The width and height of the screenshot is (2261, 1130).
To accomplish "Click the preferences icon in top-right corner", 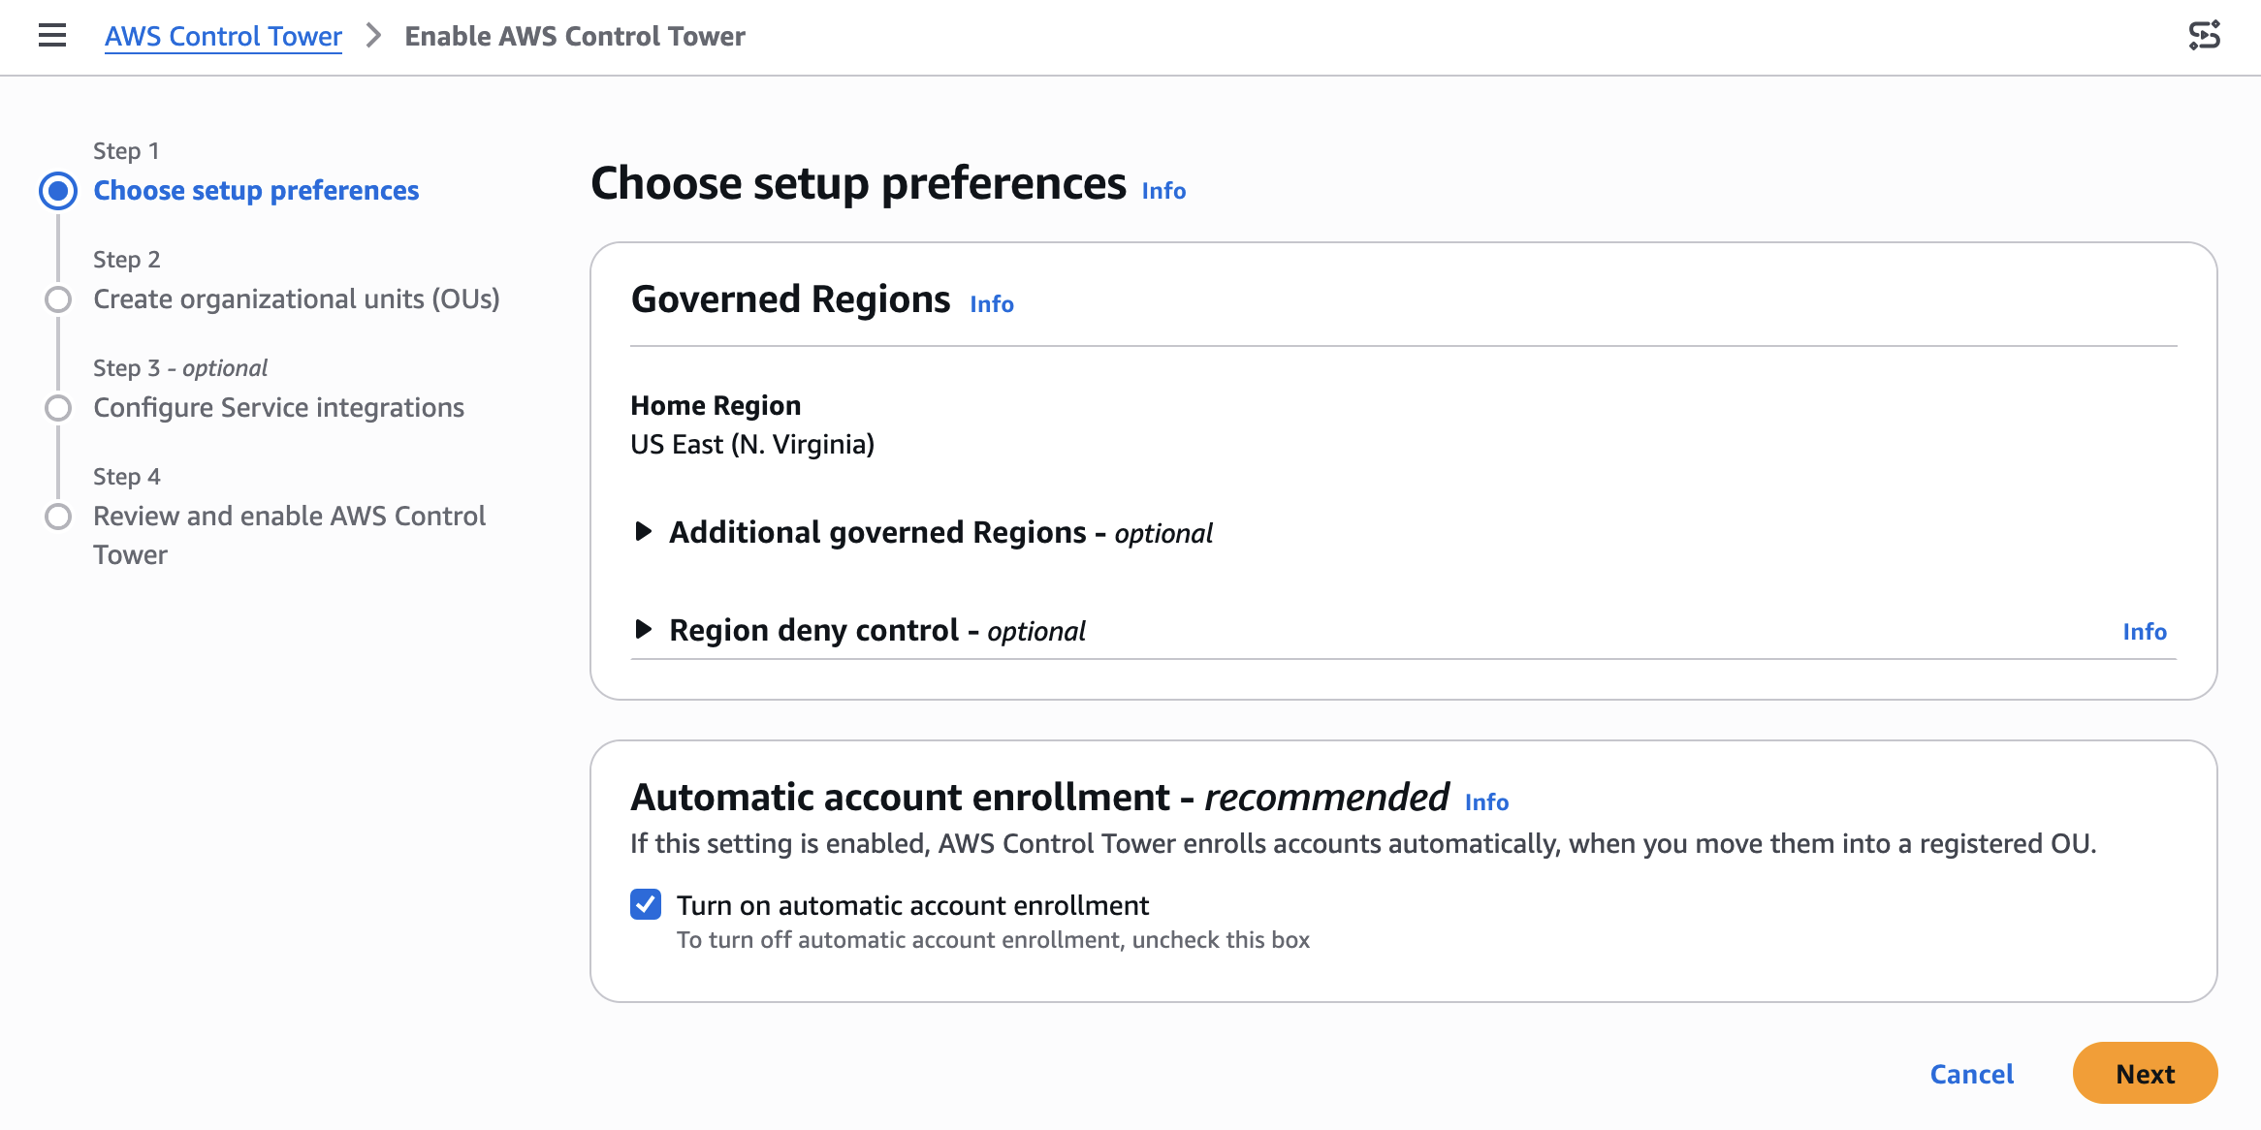I will pos(2204,36).
